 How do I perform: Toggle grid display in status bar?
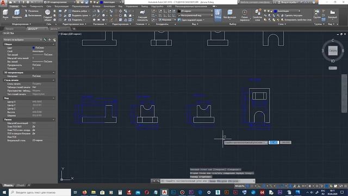(247, 186)
